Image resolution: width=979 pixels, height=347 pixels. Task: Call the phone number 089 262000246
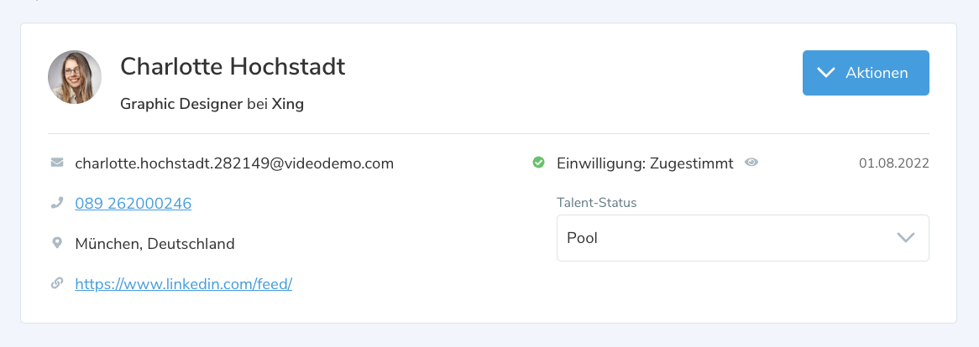[x=133, y=204]
